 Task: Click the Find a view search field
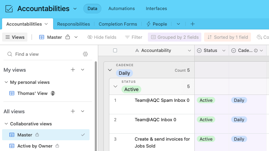pyautogui.click(x=45, y=54)
